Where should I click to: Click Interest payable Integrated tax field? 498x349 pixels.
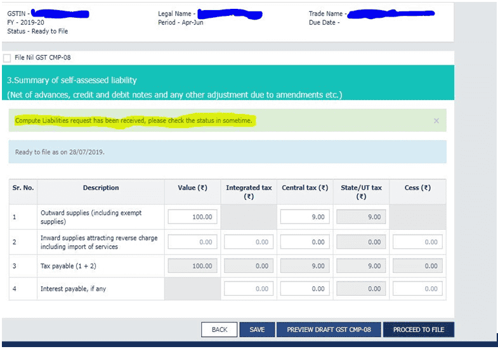point(249,289)
